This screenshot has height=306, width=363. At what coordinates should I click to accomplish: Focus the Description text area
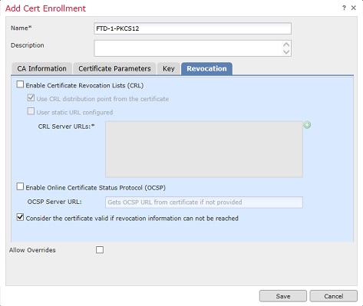[193, 48]
